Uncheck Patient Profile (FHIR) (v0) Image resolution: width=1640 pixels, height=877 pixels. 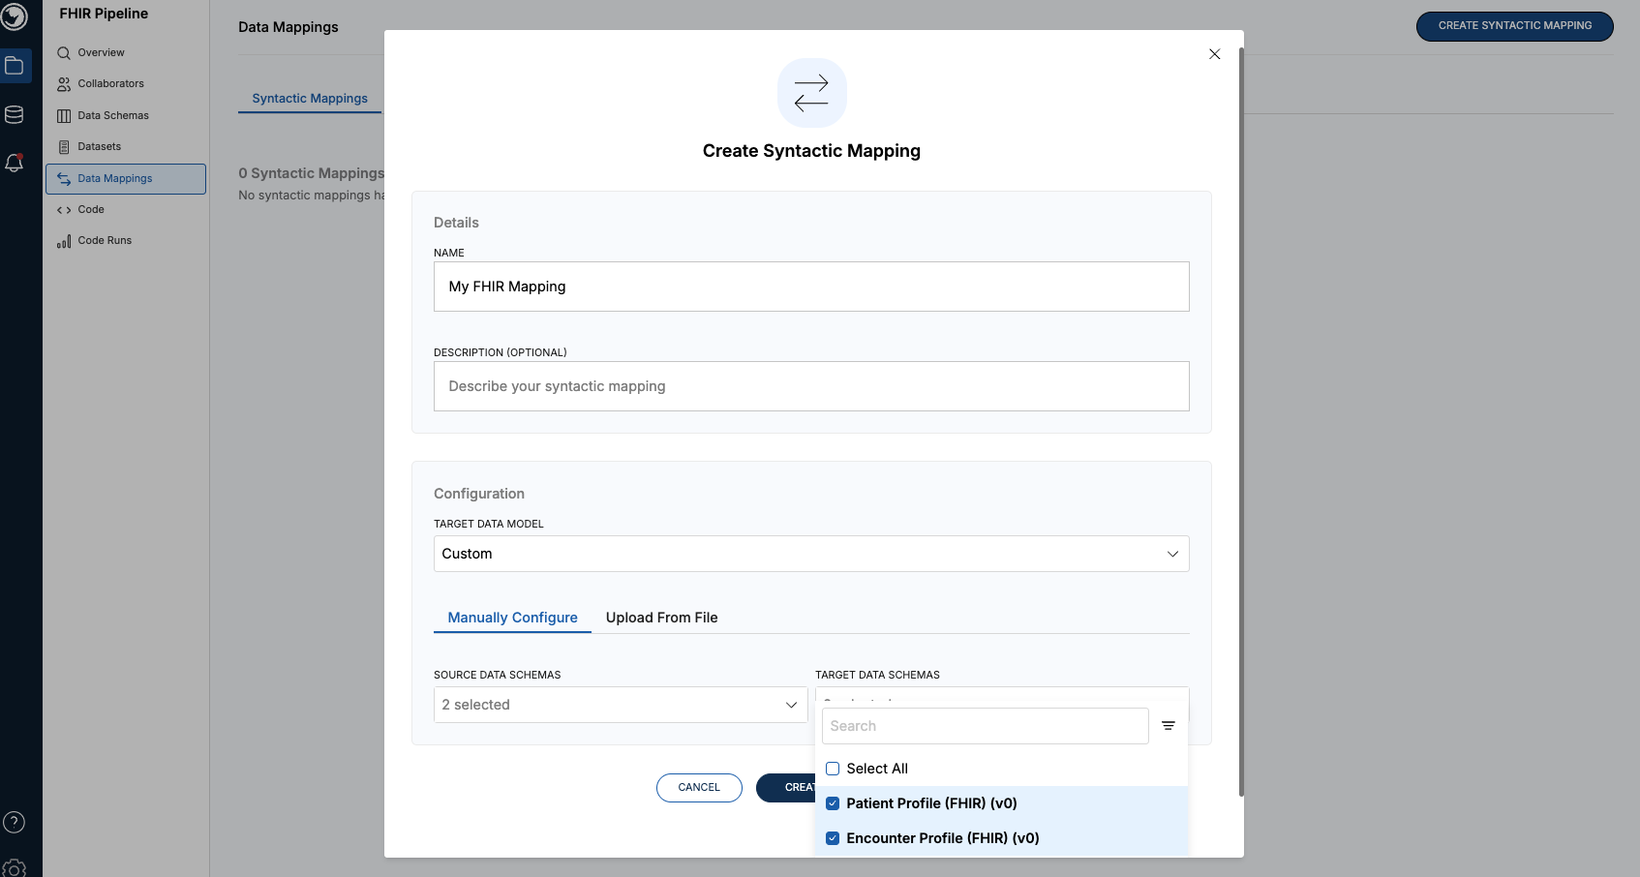click(833, 803)
